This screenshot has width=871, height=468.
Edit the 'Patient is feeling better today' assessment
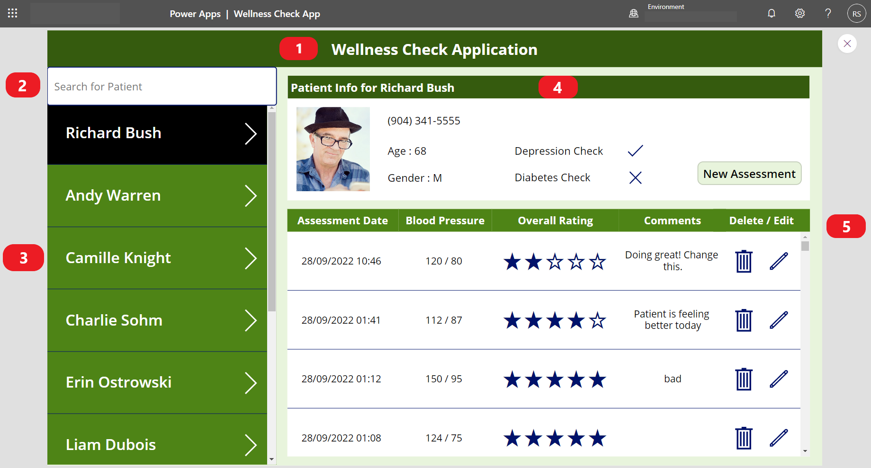click(x=779, y=320)
